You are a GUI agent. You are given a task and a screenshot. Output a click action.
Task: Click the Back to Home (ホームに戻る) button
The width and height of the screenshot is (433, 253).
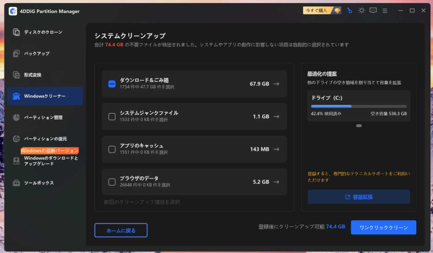121,230
